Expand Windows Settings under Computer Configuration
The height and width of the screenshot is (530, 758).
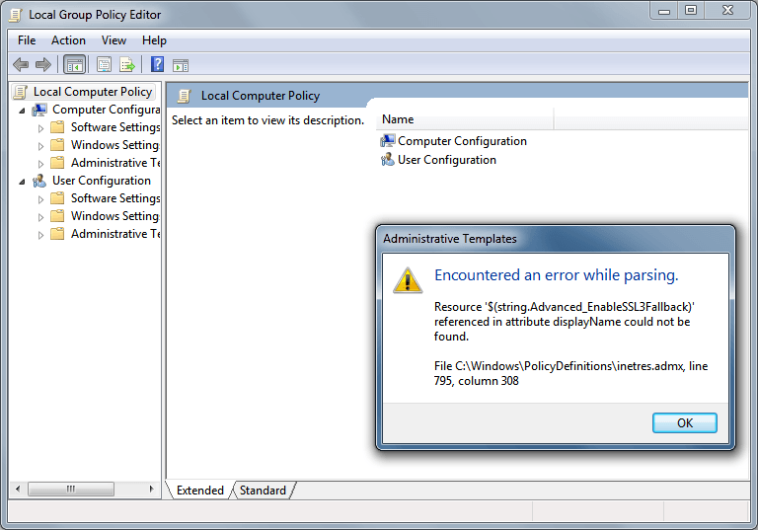coord(40,146)
